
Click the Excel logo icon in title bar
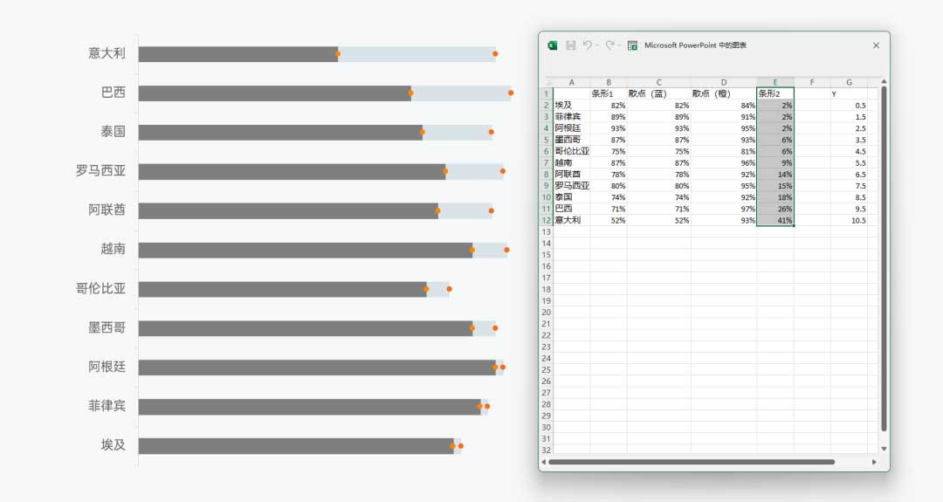[x=553, y=45]
